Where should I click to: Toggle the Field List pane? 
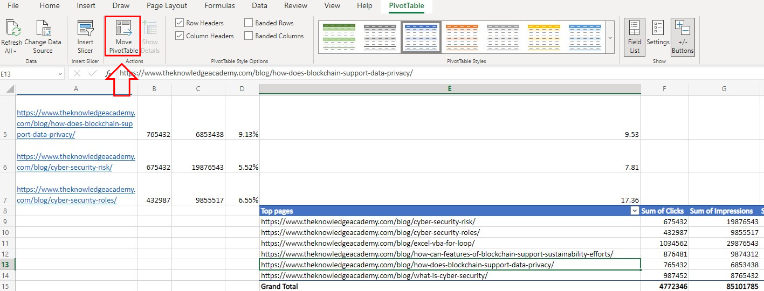[x=635, y=37]
